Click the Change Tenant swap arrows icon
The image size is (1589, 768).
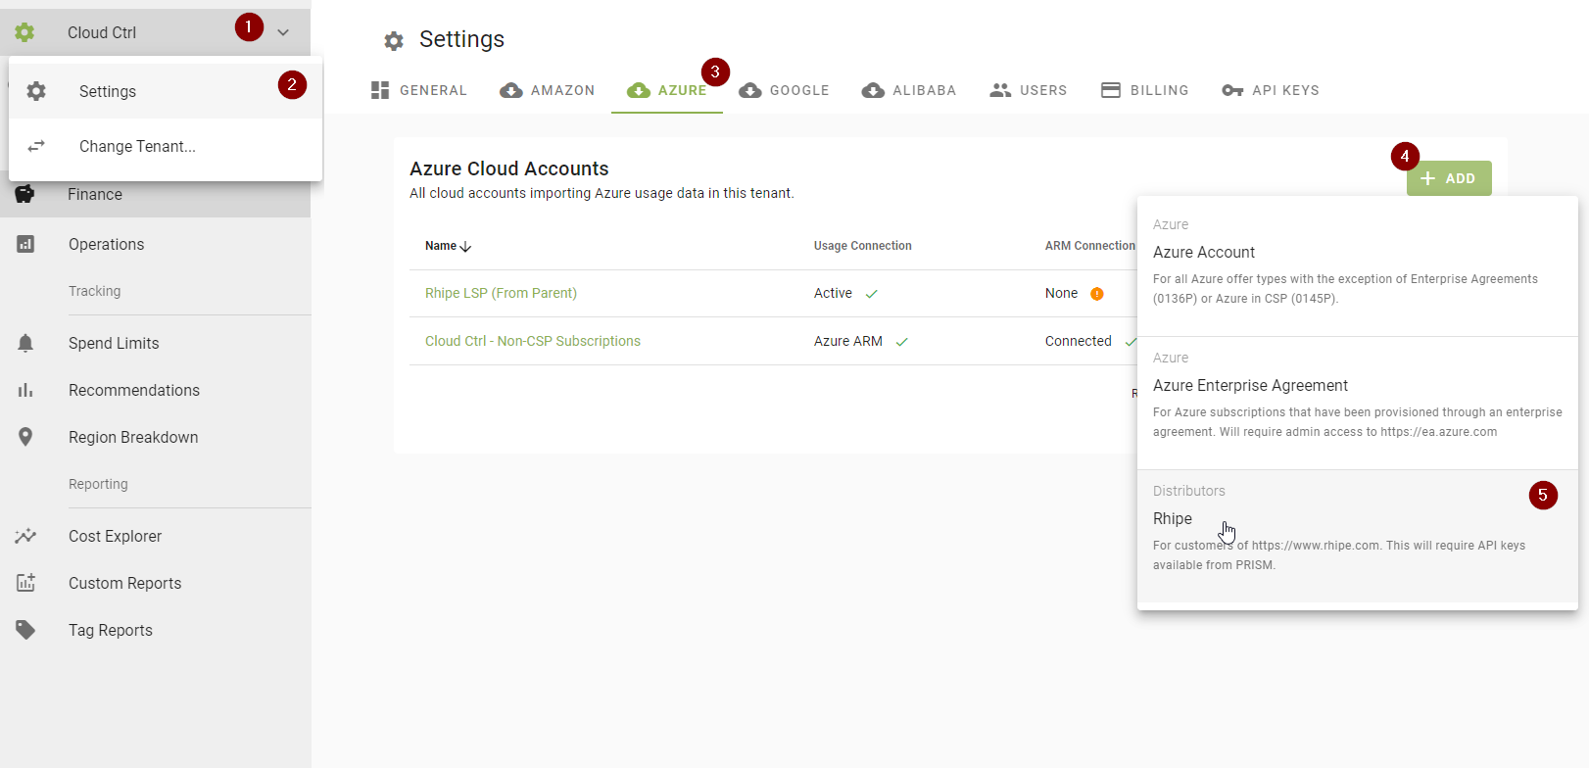[36, 146]
